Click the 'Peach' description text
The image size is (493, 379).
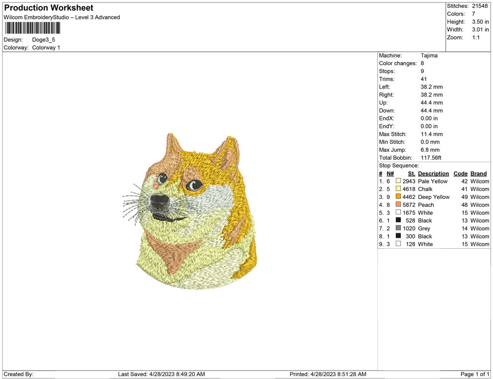[x=426, y=205]
